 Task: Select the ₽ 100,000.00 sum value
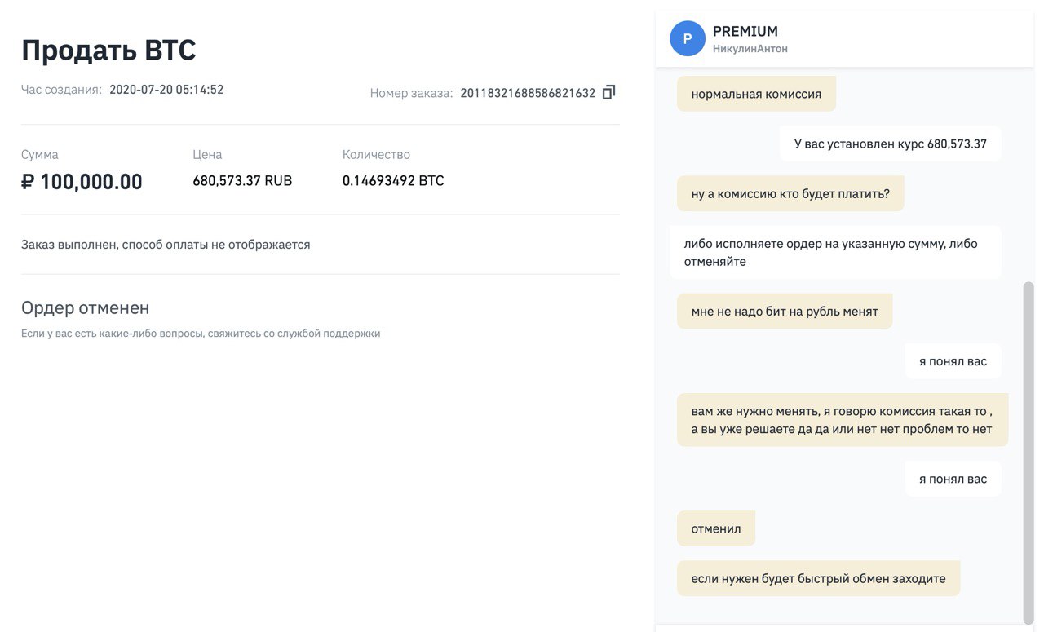tap(82, 181)
